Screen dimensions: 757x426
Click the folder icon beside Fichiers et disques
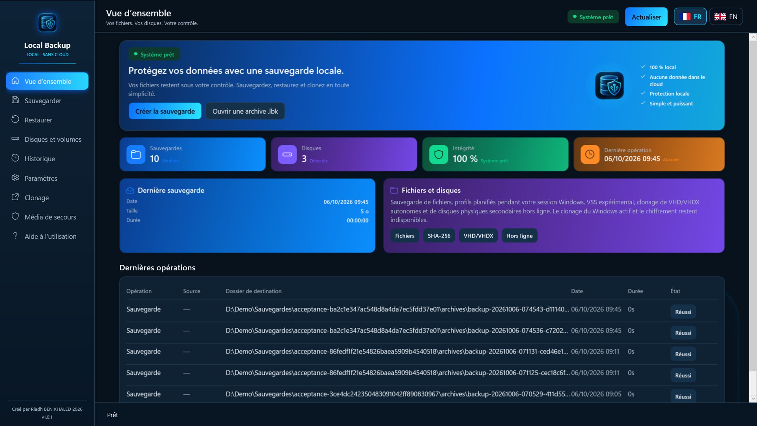pyautogui.click(x=394, y=190)
